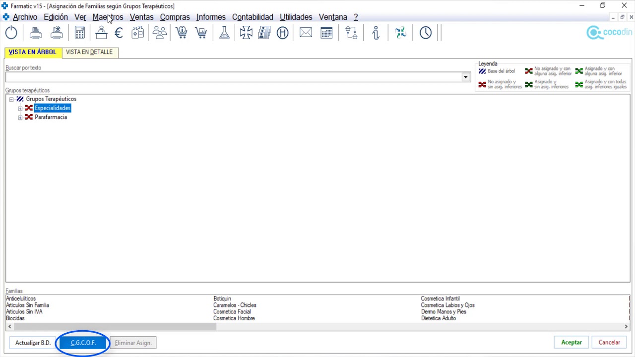Click the shopping cart with box icon
Image resolution: width=635 pixels, height=357 pixels.
(x=201, y=33)
